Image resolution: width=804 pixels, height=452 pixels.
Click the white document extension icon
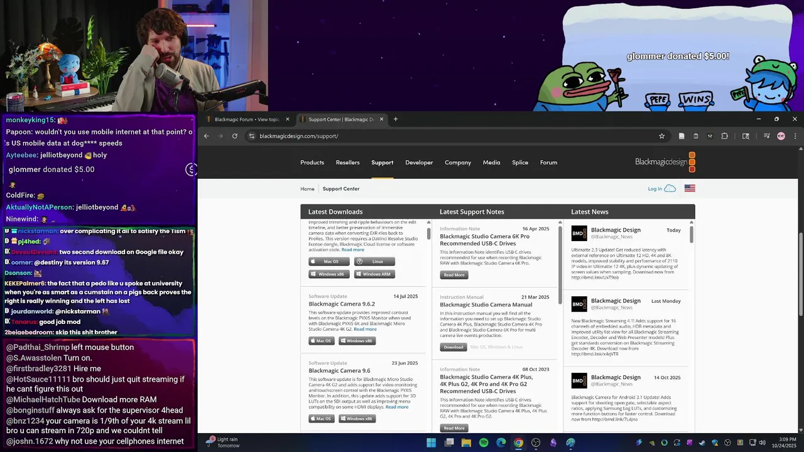[682, 136]
